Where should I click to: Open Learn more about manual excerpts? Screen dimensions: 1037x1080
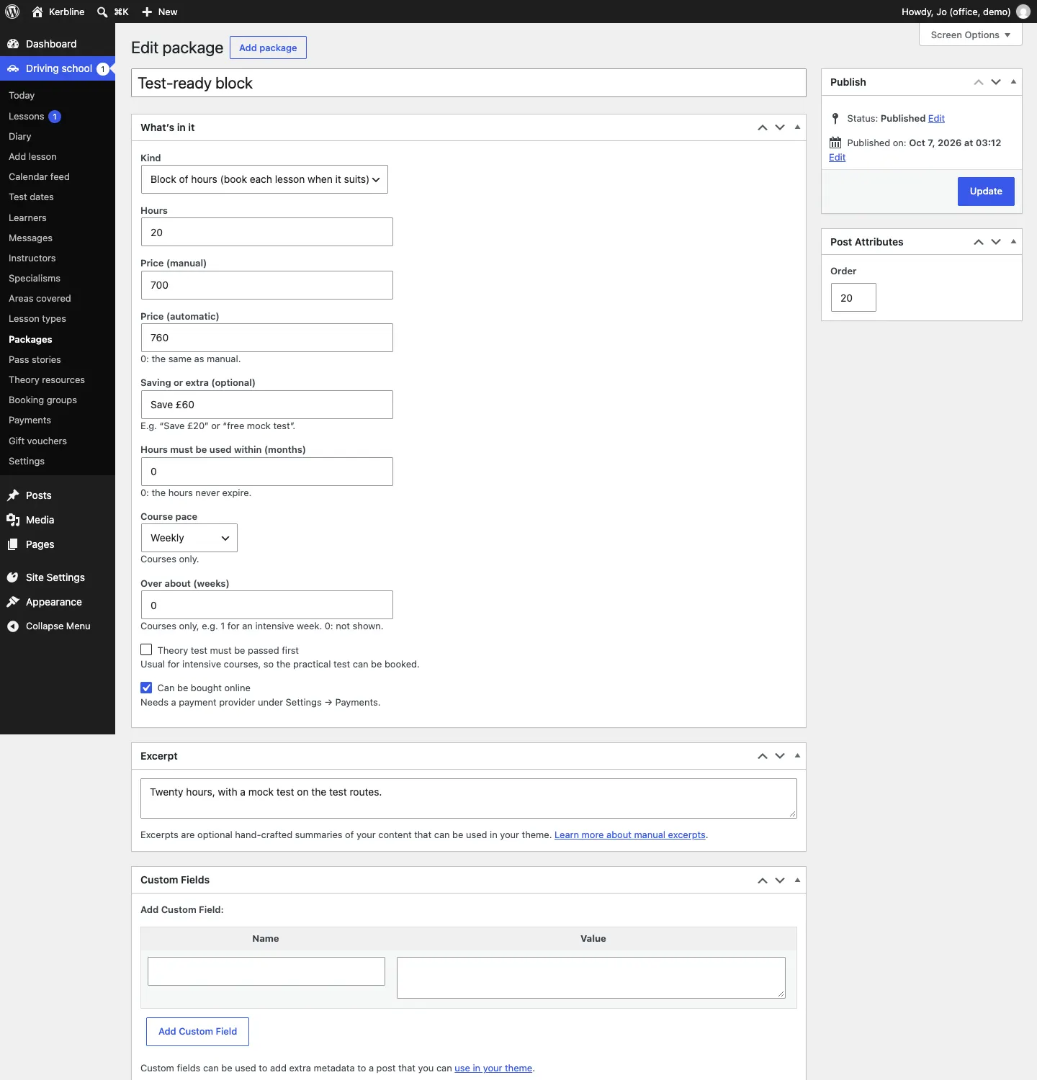(630, 835)
